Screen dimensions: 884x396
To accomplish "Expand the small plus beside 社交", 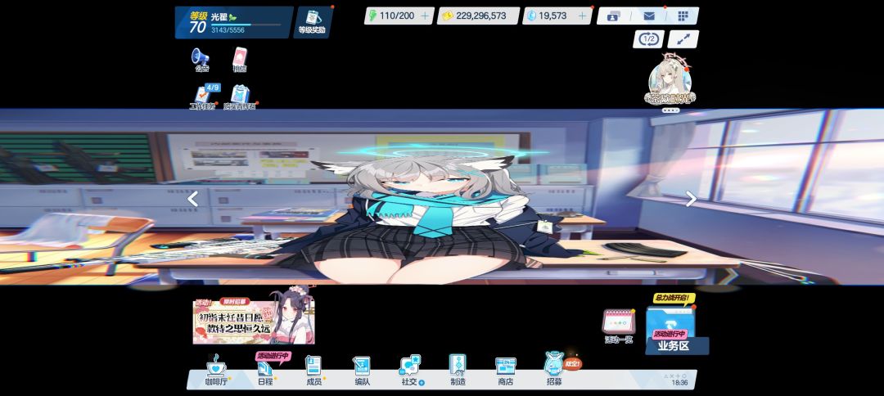I will click(422, 382).
